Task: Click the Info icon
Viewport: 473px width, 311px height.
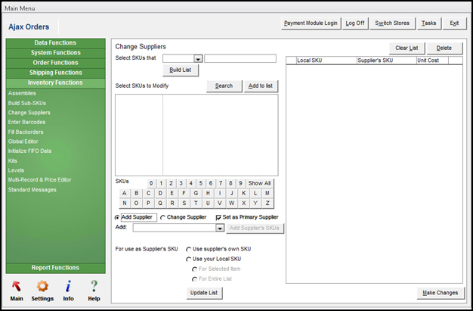Action: click(x=68, y=286)
